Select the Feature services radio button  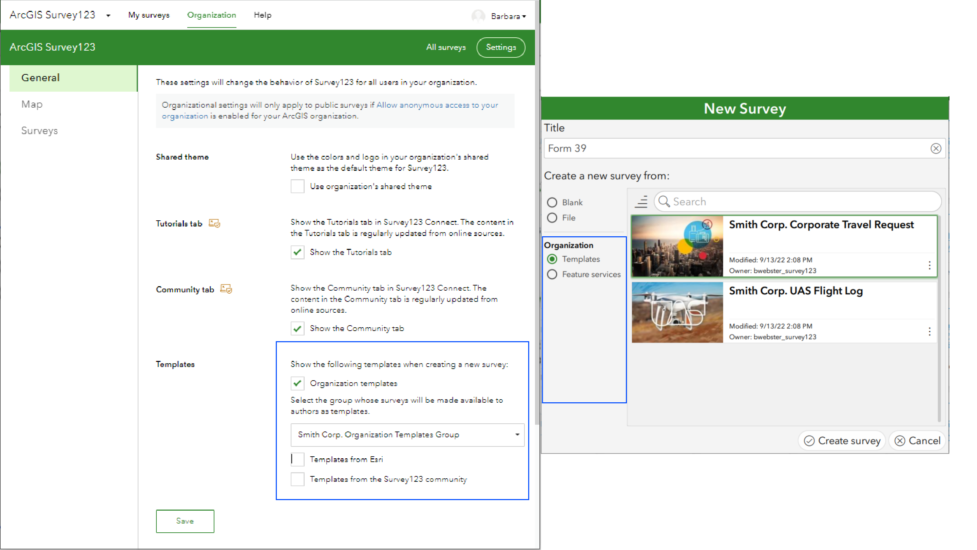point(552,274)
